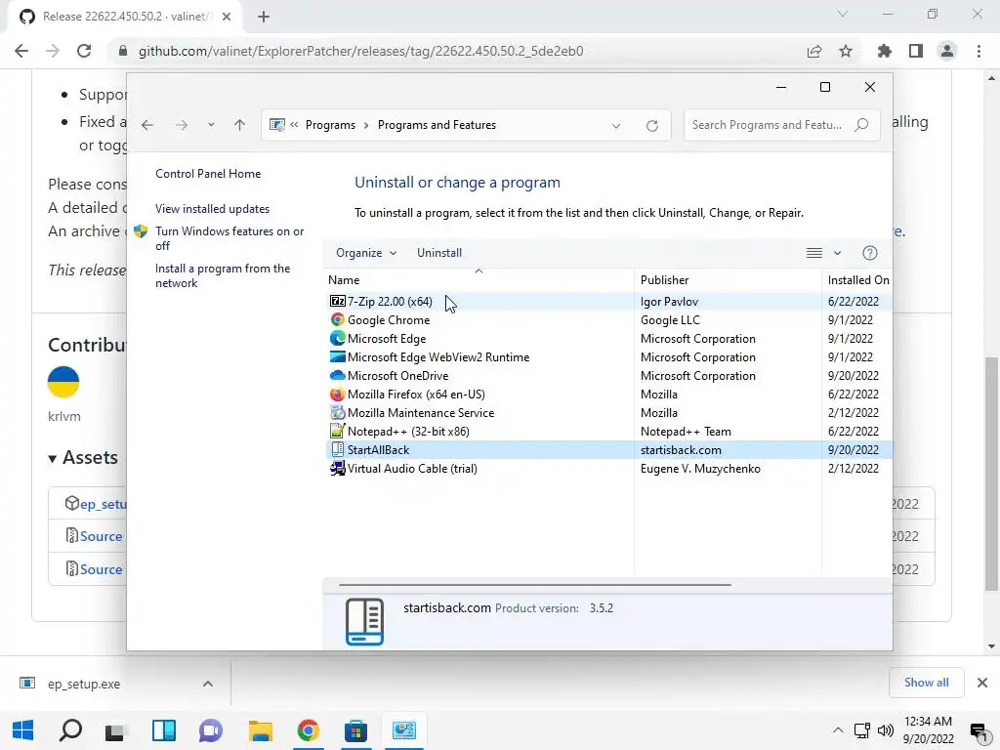Open Control Panel Home link
Screen dimensions: 1000x750
coord(208,174)
